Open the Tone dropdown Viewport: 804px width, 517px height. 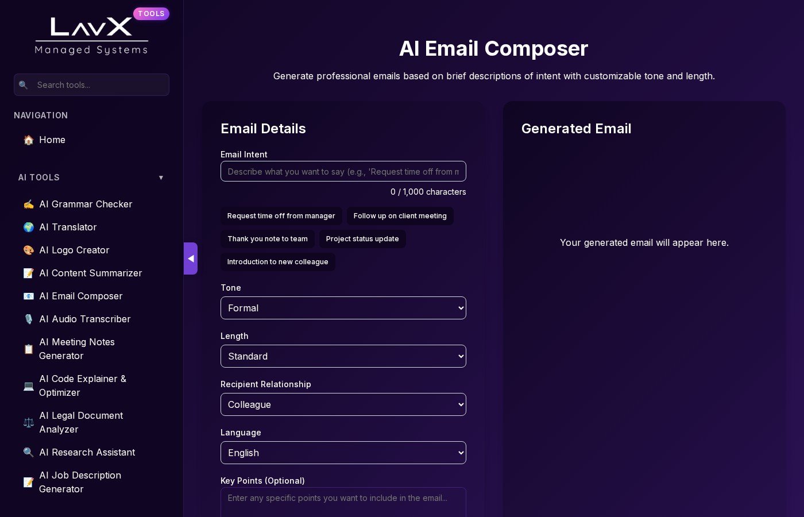[x=343, y=308]
